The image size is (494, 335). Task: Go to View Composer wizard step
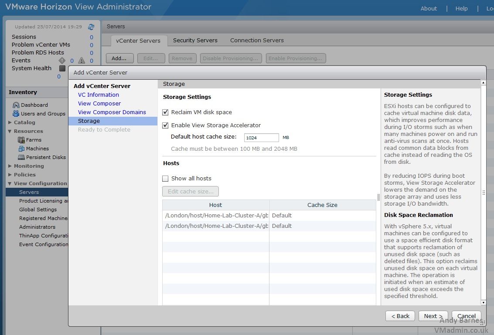99,104
